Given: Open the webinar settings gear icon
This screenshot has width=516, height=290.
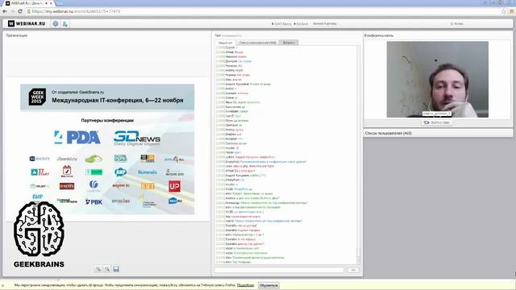Looking at the screenshot, I should (x=56, y=23).
